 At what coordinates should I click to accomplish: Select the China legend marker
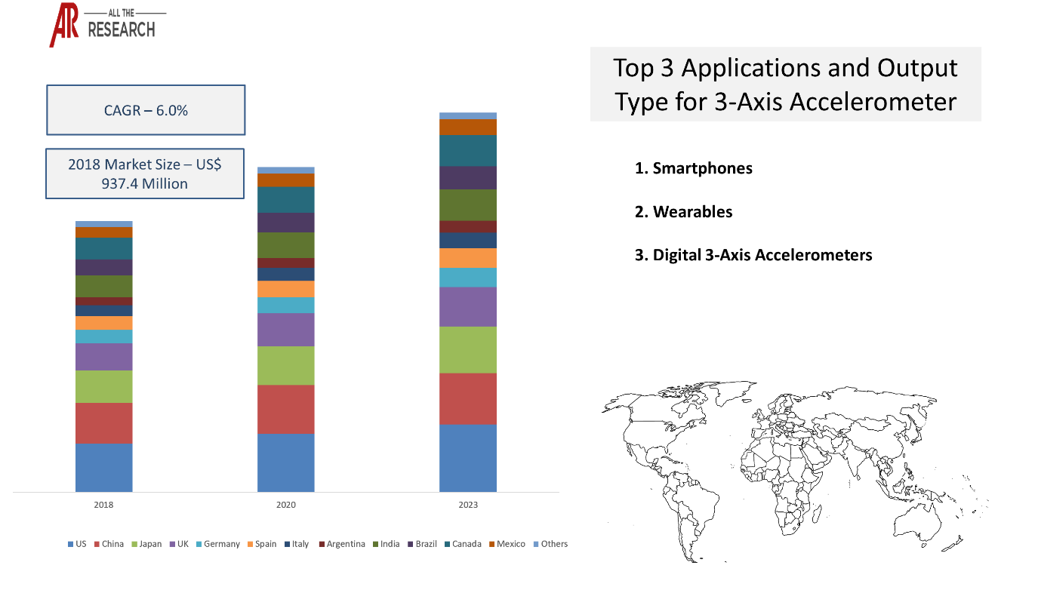click(x=97, y=543)
